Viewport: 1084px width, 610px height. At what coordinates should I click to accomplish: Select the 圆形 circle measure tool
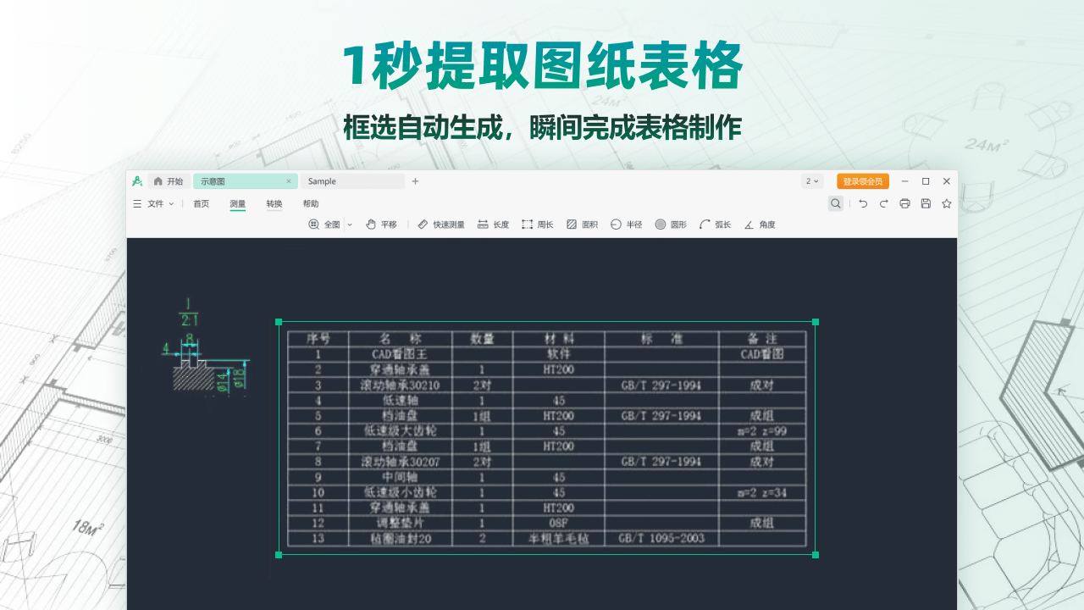671,225
